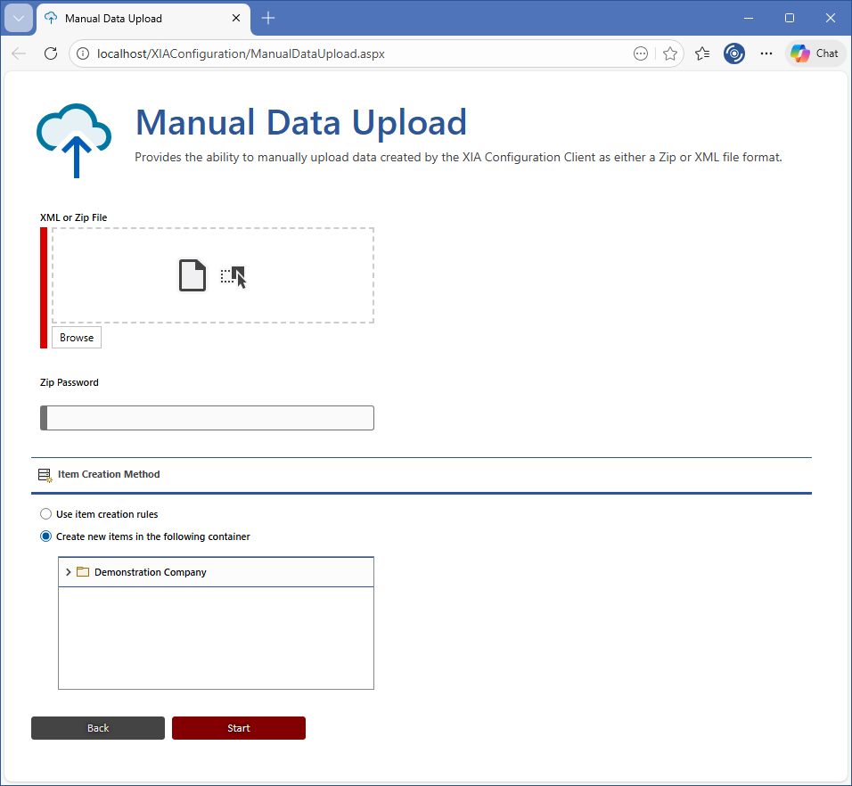Switch to the Manual Data Upload tab
The width and height of the screenshot is (852, 786).
pyautogui.click(x=134, y=18)
